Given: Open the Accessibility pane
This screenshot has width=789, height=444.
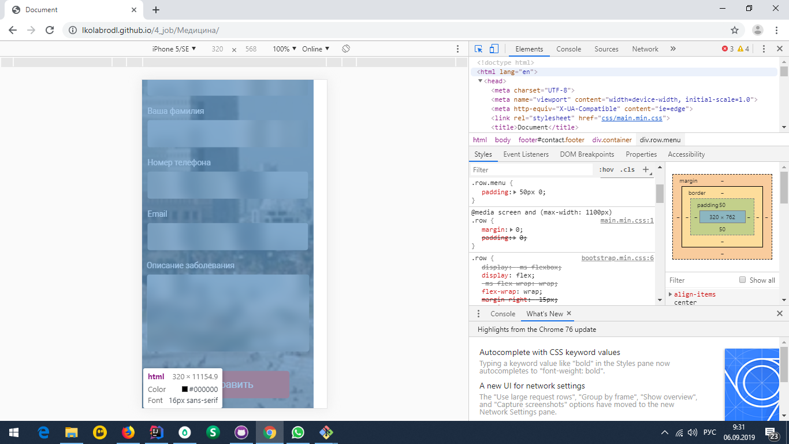Looking at the screenshot, I should [x=686, y=154].
